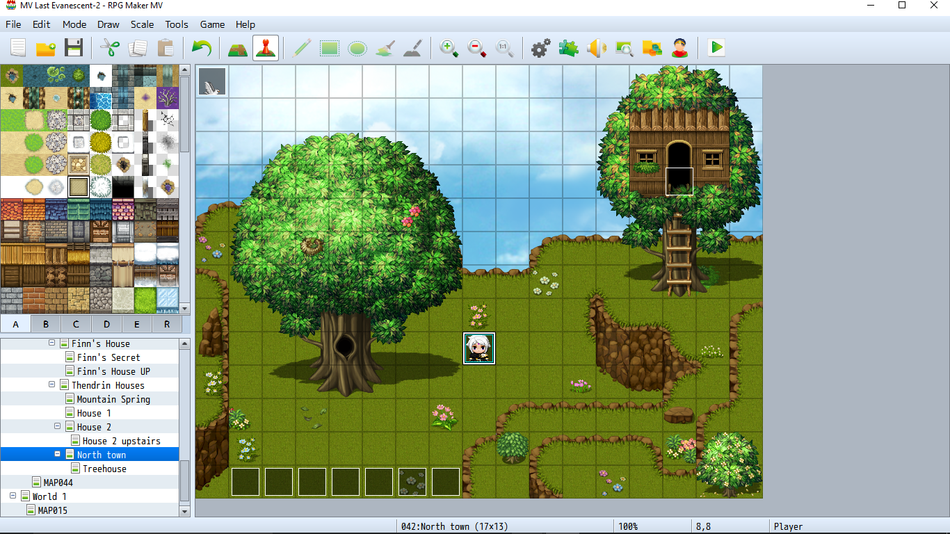
Task: Open the Draw menu
Action: [x=108, y=24]
